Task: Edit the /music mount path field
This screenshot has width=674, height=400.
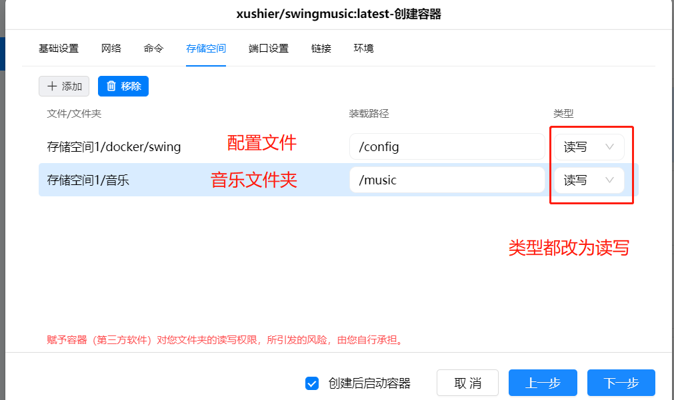Action: tap(447, 180)
